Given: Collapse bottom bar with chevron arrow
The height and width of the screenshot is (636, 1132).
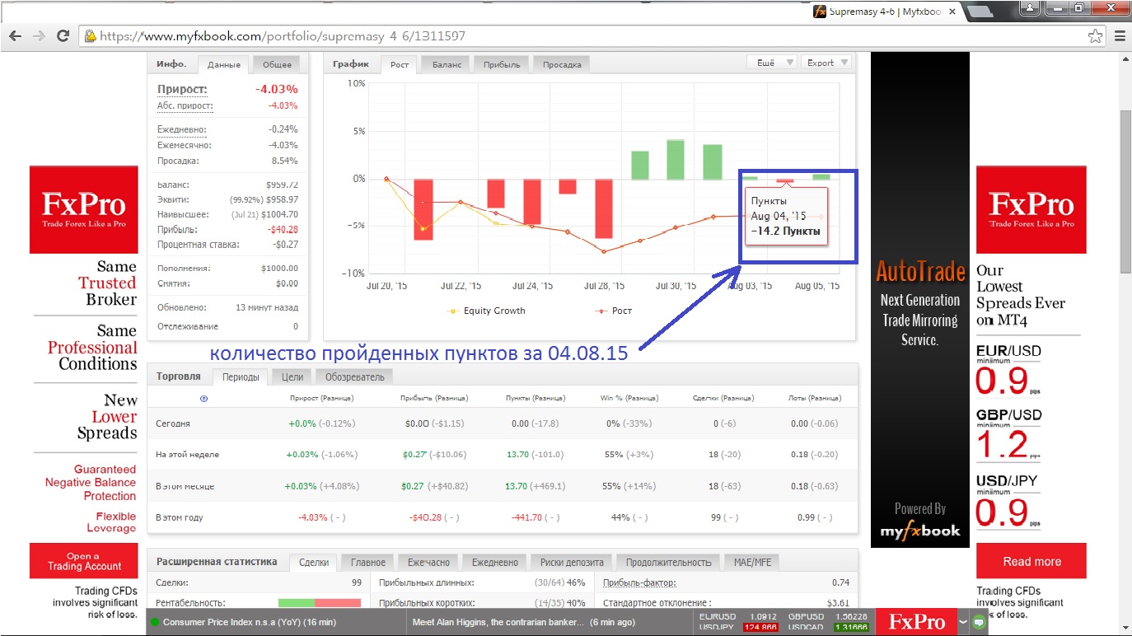Looking at the screenshot, I should click(963, 622).
